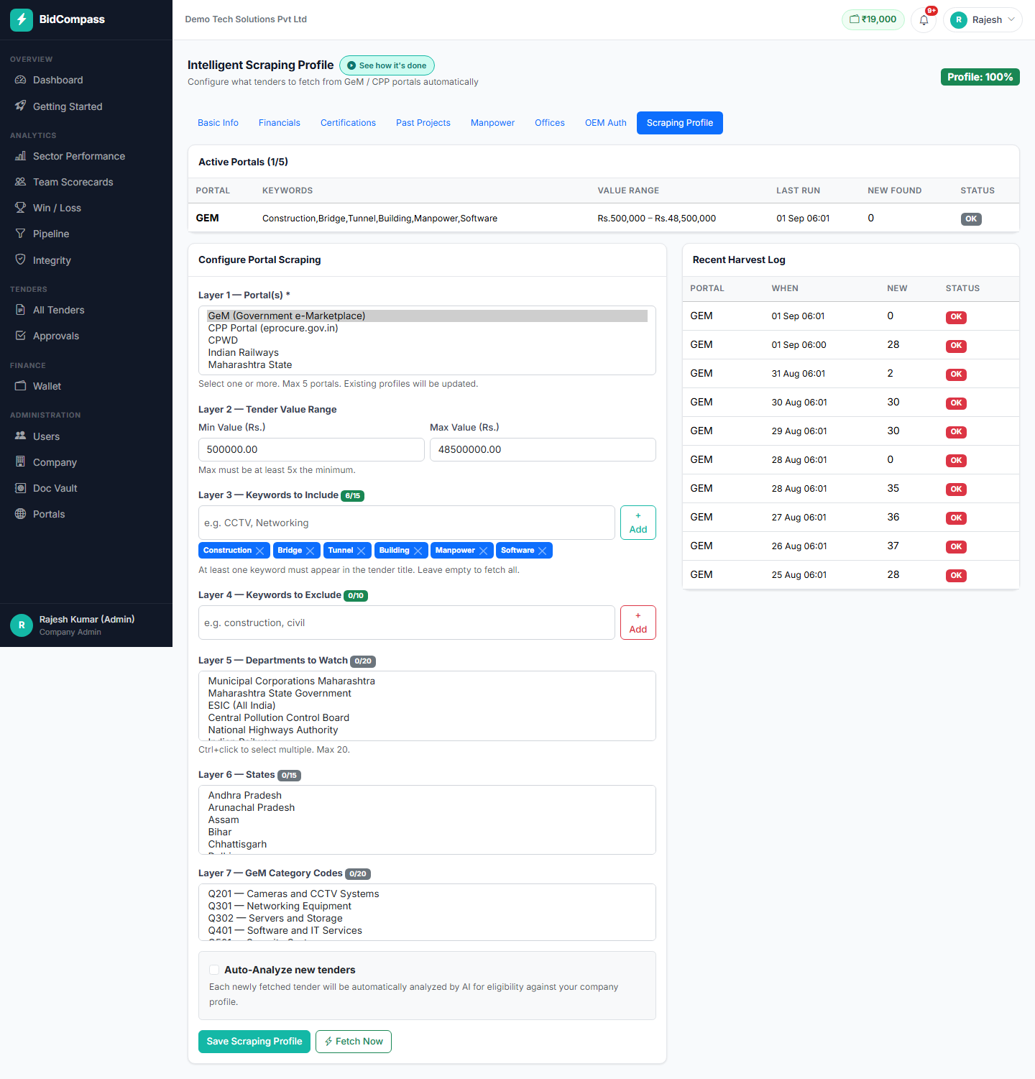Viewport: 1035px width, 1079px height.
Task: Remove the Software keyword tag
Action: 543,551
